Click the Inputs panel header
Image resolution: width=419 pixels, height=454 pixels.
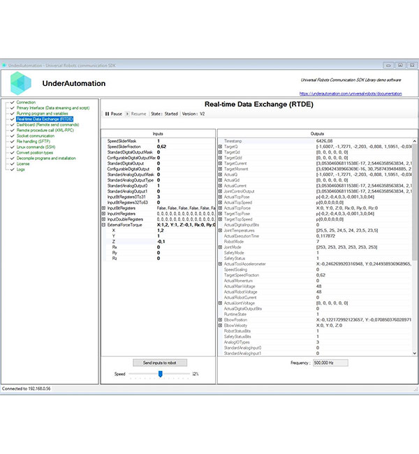pos(158,134)
